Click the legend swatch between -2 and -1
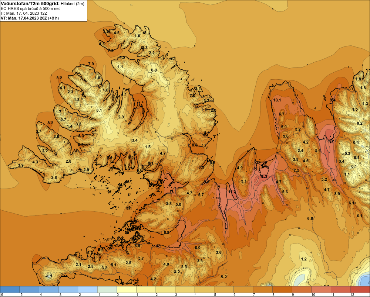 coord(88,289)
